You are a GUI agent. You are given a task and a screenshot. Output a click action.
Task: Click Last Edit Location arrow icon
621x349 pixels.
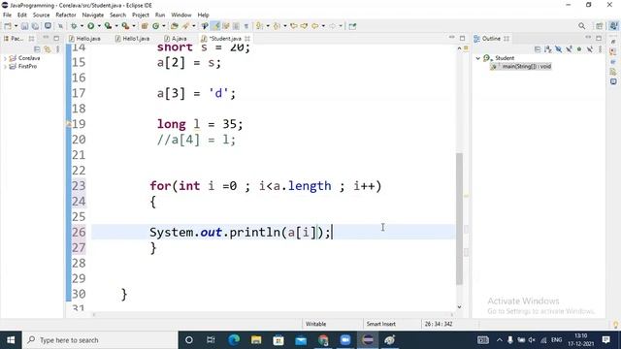pyautogui.click(x=294, y=26)
